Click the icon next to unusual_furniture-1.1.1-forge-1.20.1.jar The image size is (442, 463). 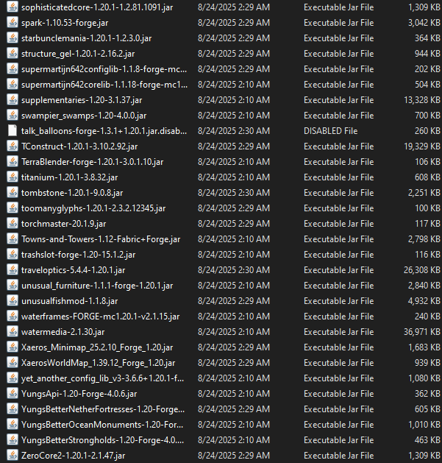tap(13, 286)
